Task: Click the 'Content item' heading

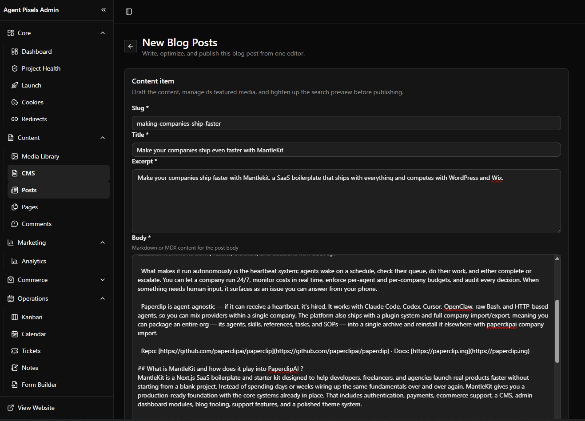Action: tap(153, 81)
